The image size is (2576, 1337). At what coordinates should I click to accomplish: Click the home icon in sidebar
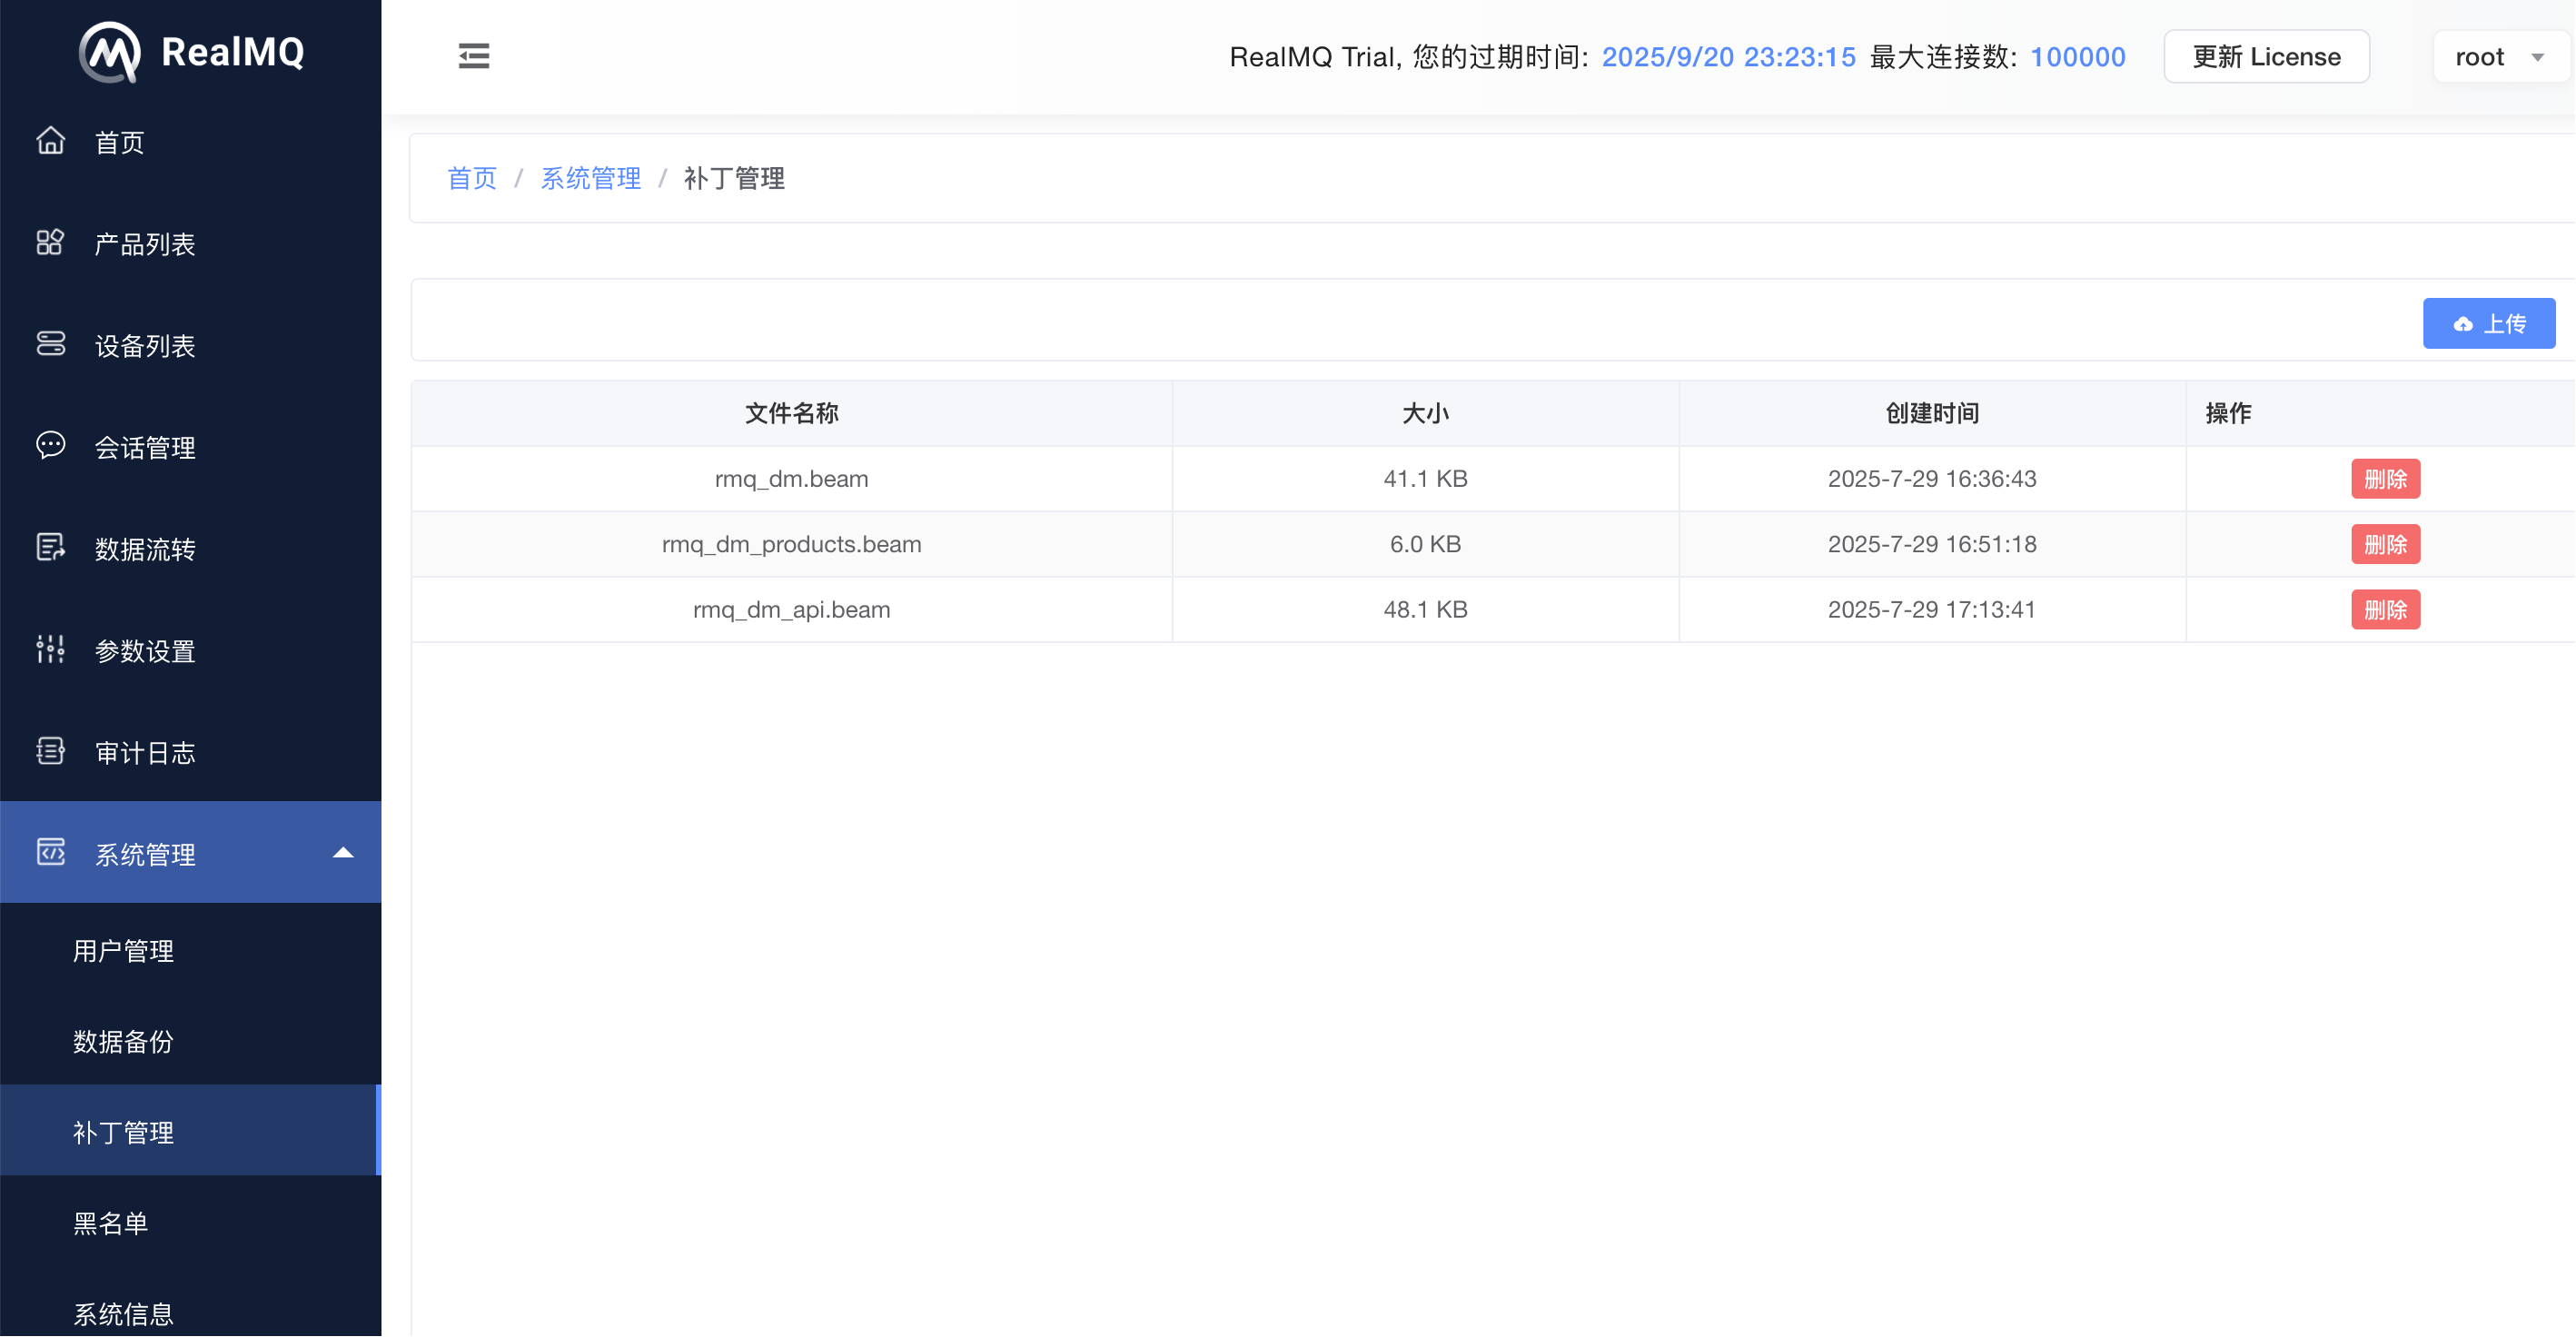[x=50, y=141]
